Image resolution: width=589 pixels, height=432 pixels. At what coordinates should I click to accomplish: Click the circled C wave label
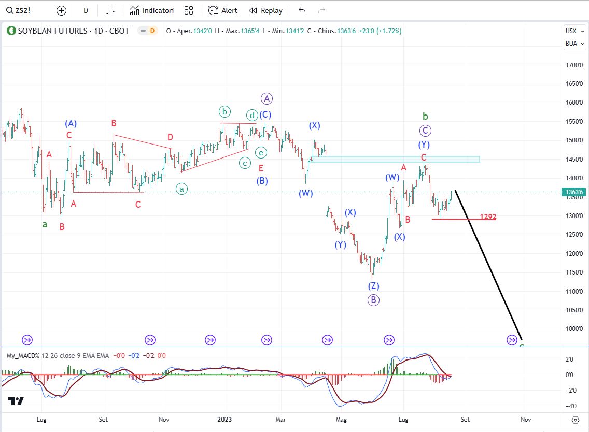425,131
